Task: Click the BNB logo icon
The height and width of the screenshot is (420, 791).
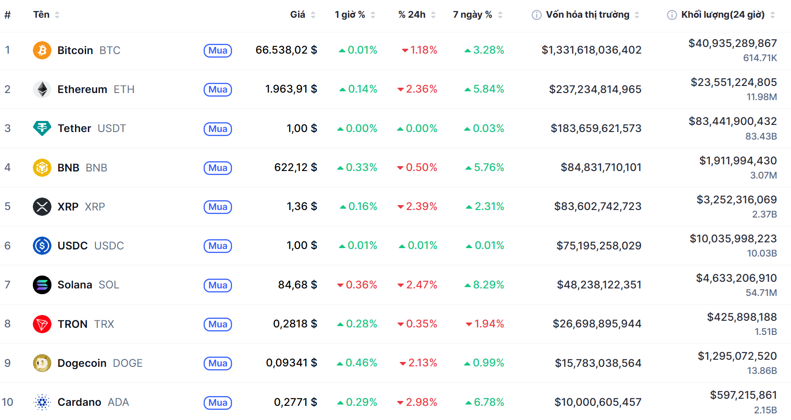Action: (x=42, y=167)
